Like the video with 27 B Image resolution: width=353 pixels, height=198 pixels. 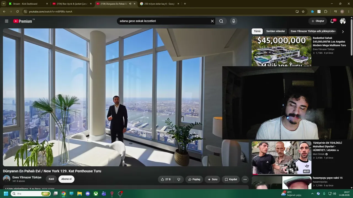[x=166, y=179]
